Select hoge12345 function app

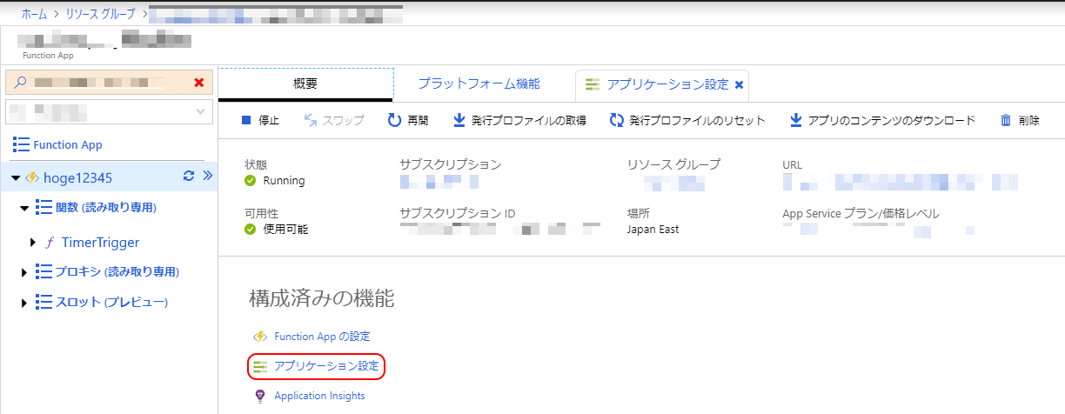tap(77, 177)
